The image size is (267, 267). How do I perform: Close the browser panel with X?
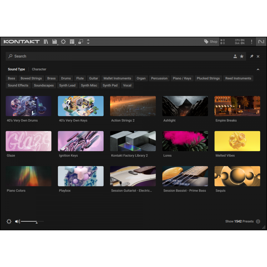tap(258, 56)
